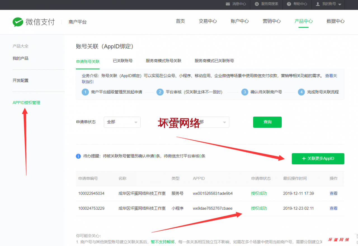Select 产品中心 in the top navigation
Viewport: 358px width, 246px height.
point(303,21)
